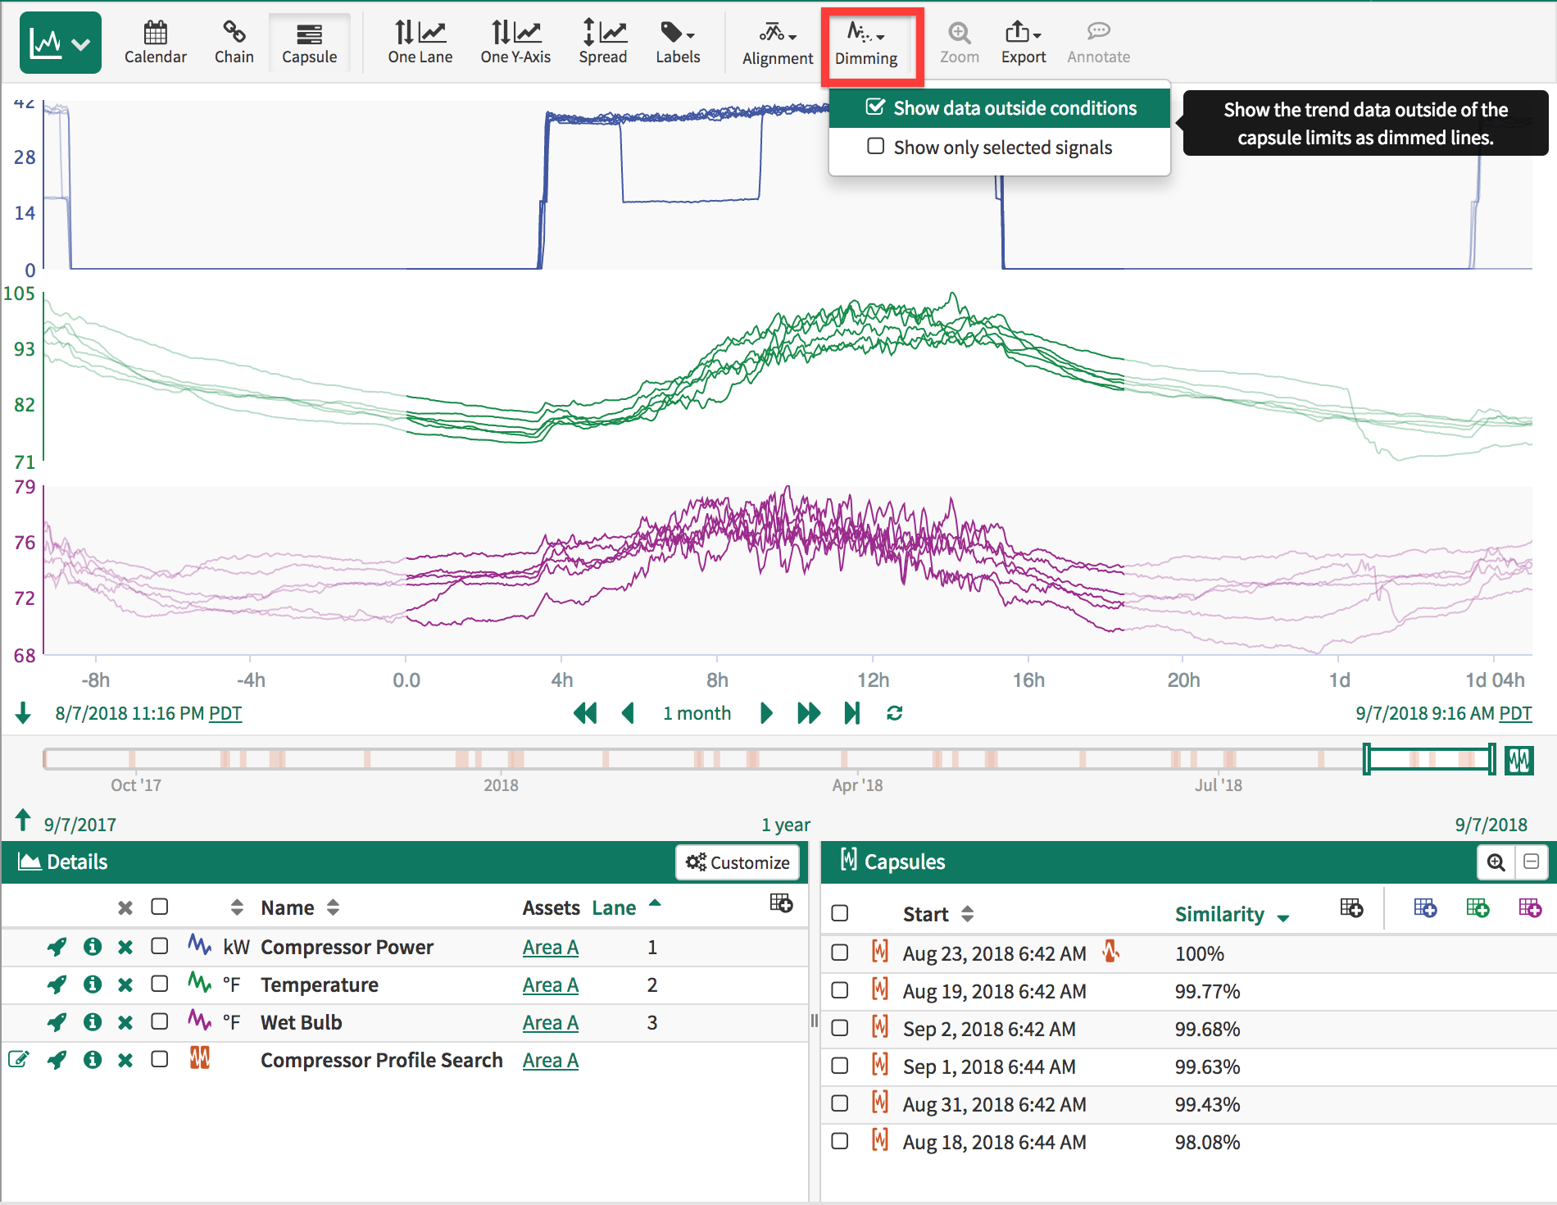This screenshot has width=1557, height=1205.
Task: Open info for Compressor Power signal
Action: (x=93, y=948)
